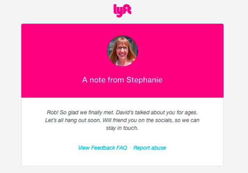The height and width of the screenshot is (173, 248).
Task: Click the Report abuse link
Action: pyautogui.click(x=150, y=148)
